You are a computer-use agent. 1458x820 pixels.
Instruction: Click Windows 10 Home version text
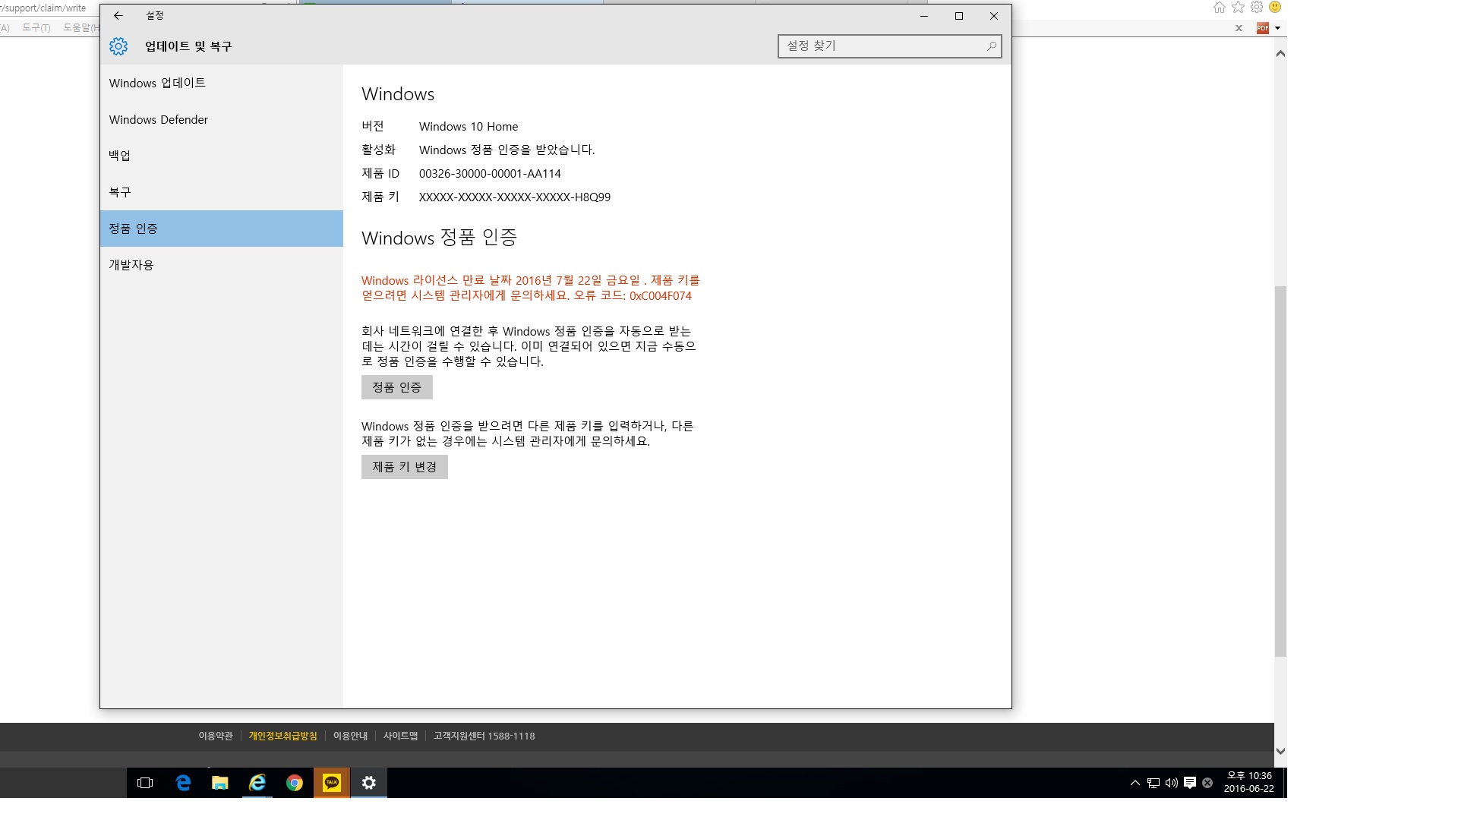[x=469, y=127]
